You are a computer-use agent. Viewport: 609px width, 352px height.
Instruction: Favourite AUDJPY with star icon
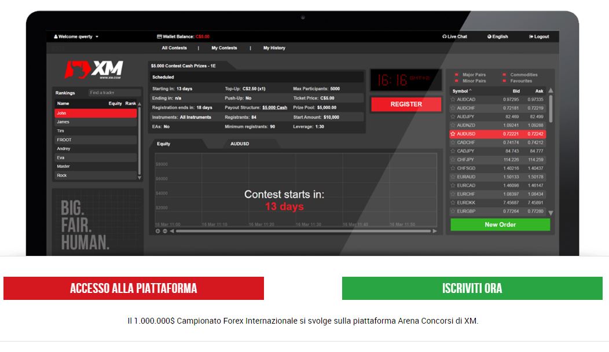click(453, 116)
